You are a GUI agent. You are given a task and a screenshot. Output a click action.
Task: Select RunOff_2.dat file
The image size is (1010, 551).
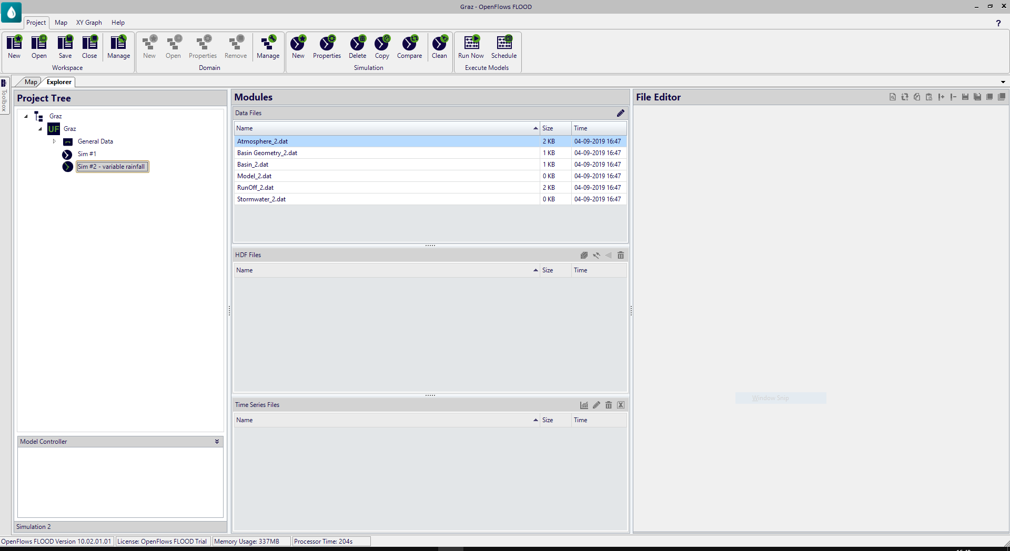(x=430, y=188)
